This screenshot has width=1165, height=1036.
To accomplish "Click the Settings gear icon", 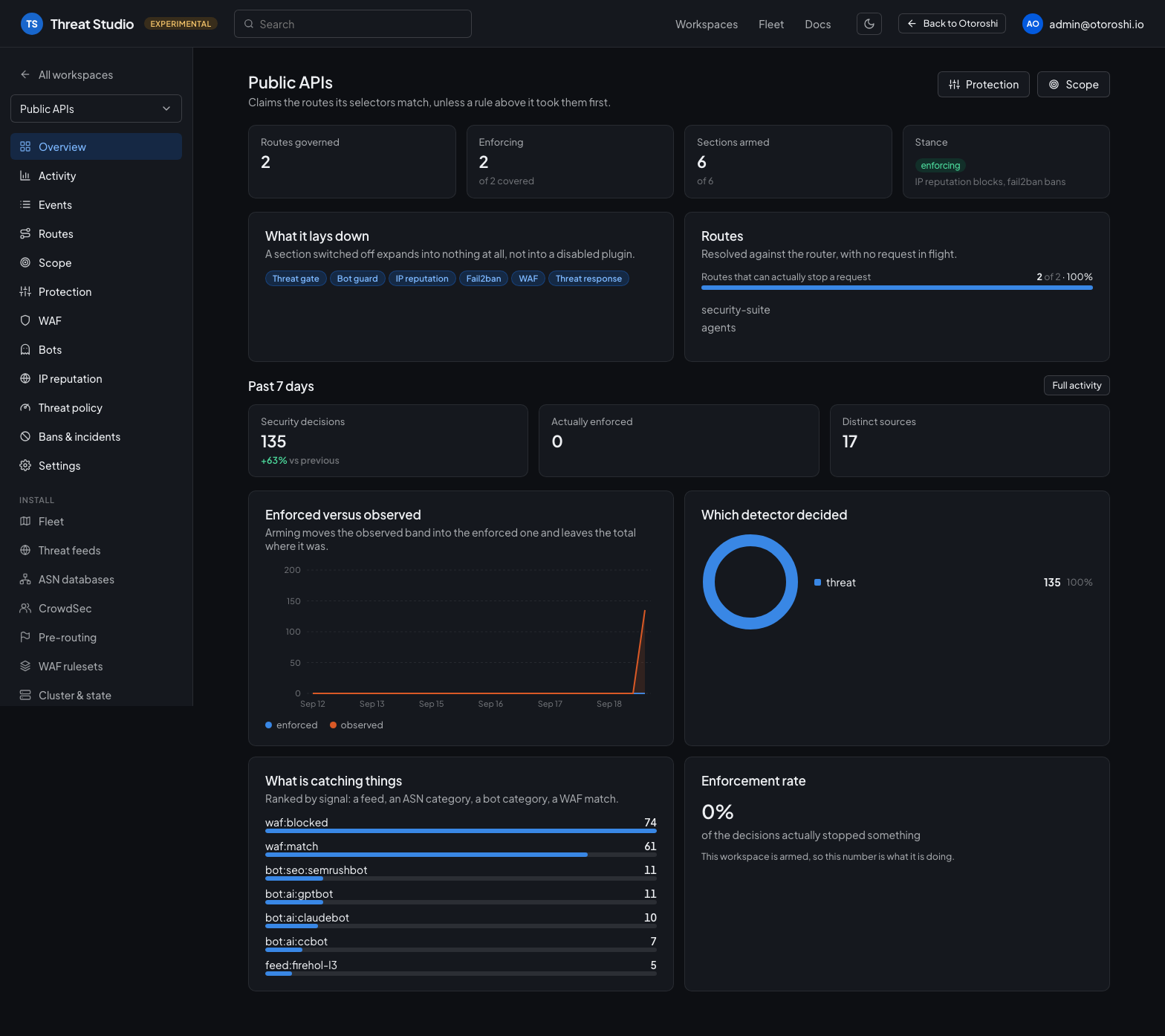I will [25, 465].
